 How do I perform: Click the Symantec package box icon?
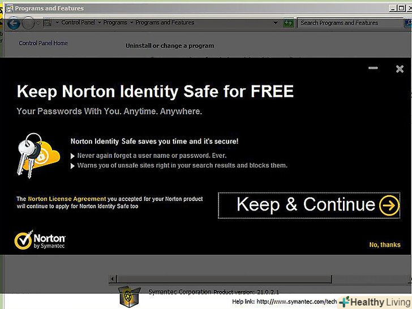coord(129,297)
